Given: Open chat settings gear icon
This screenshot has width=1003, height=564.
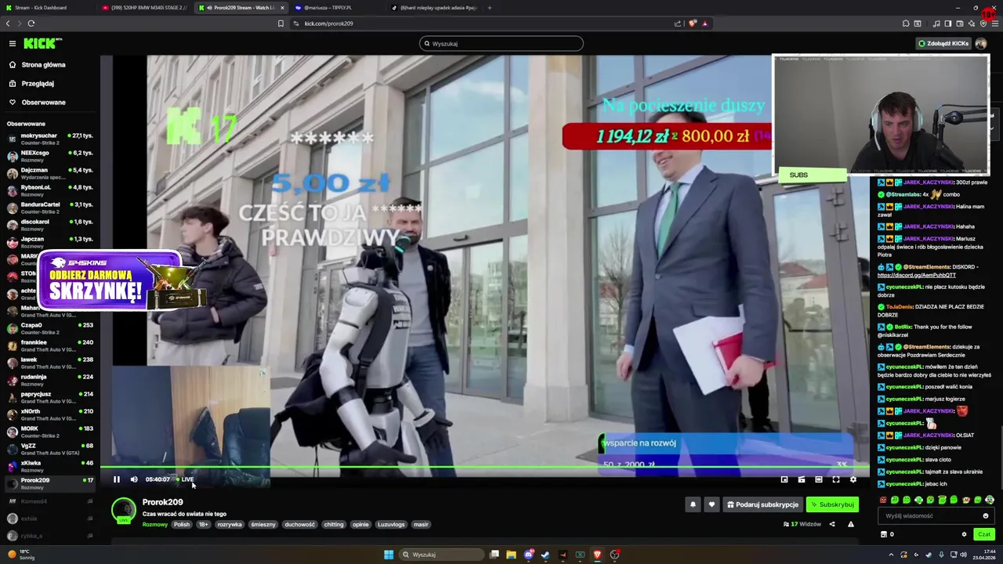Looking at the screenshot, I should [965, 534].
